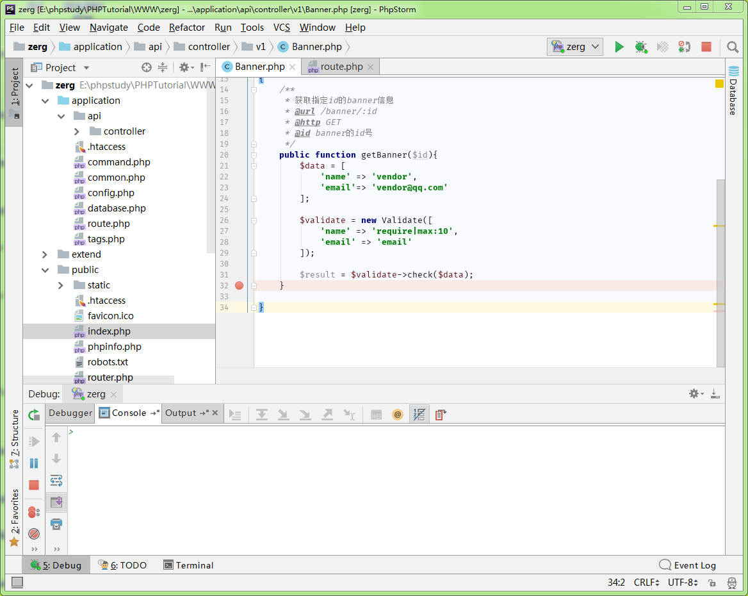
Task: Toggle Use Soft Wraps in the console
Action: click(56, 481)
